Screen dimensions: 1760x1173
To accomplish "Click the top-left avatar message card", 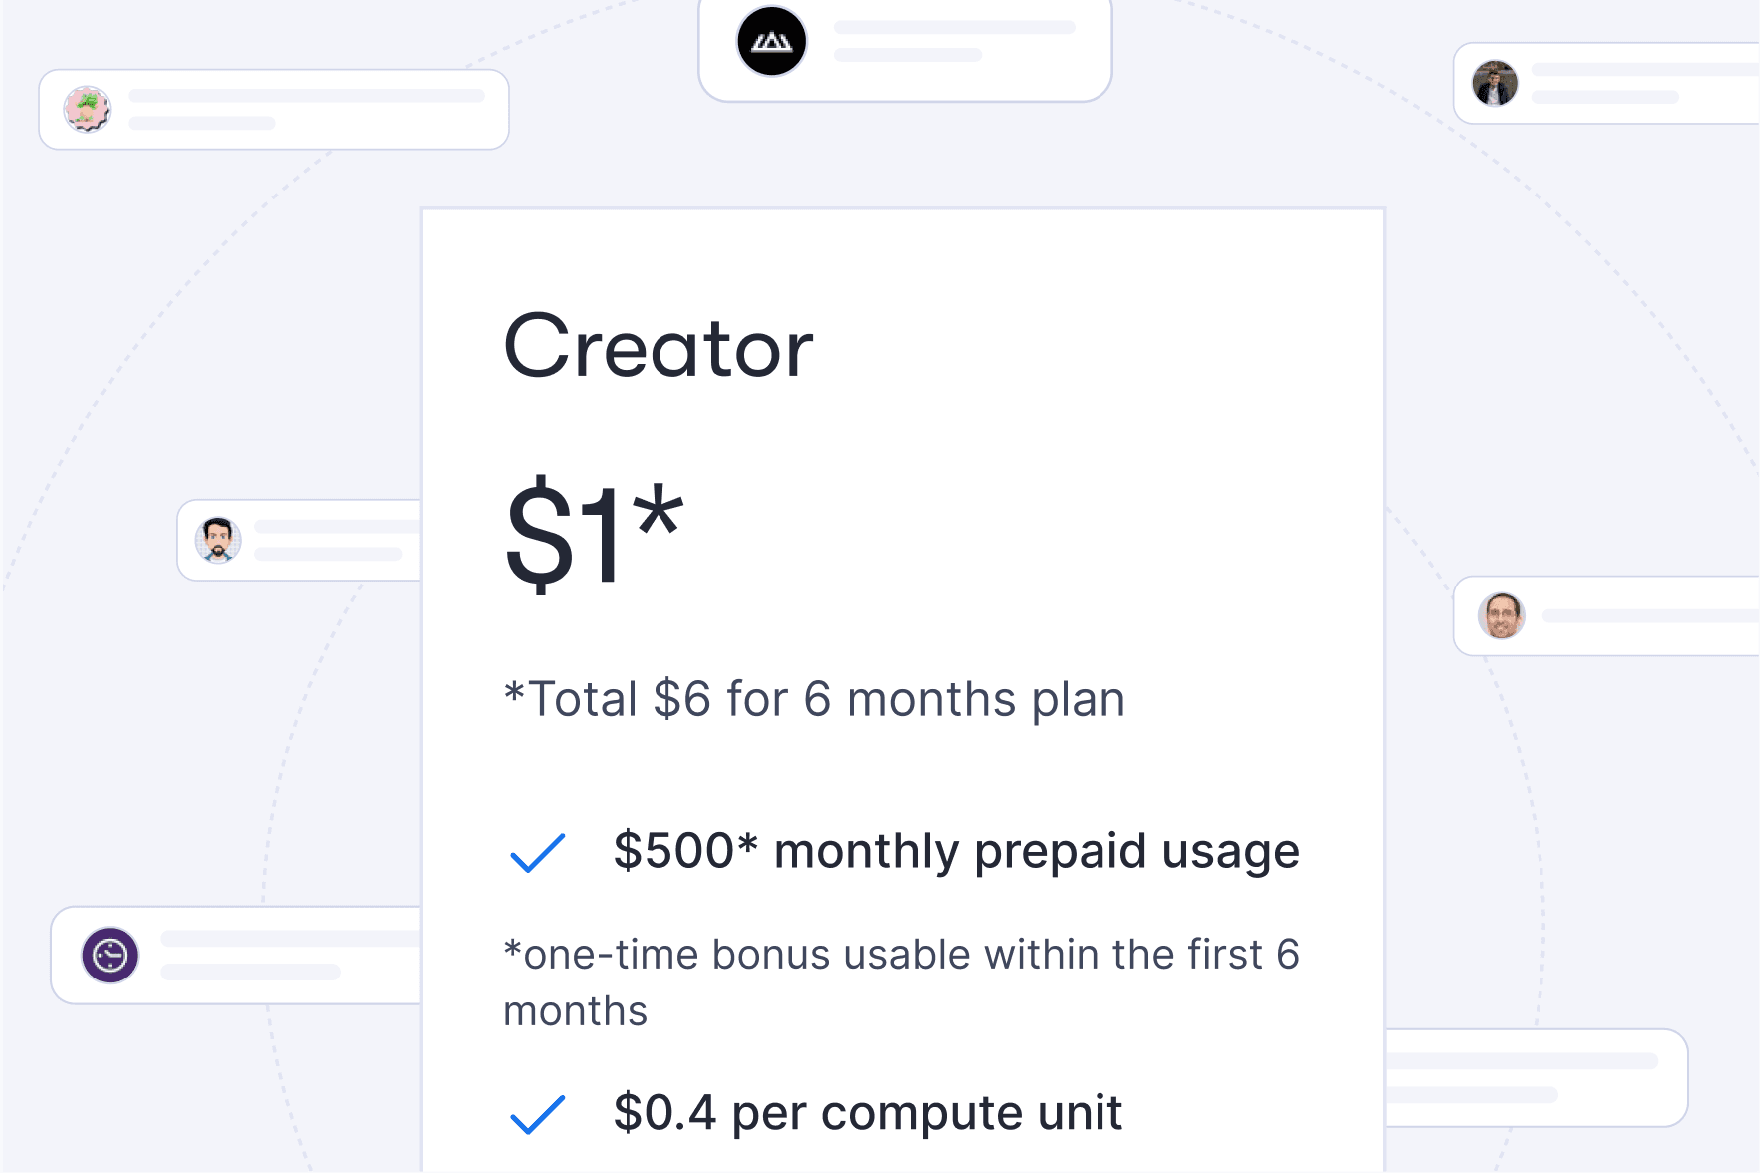I will point(273,109).
